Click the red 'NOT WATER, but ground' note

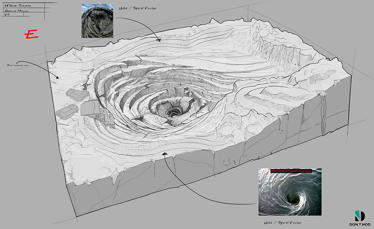(291, 171)
